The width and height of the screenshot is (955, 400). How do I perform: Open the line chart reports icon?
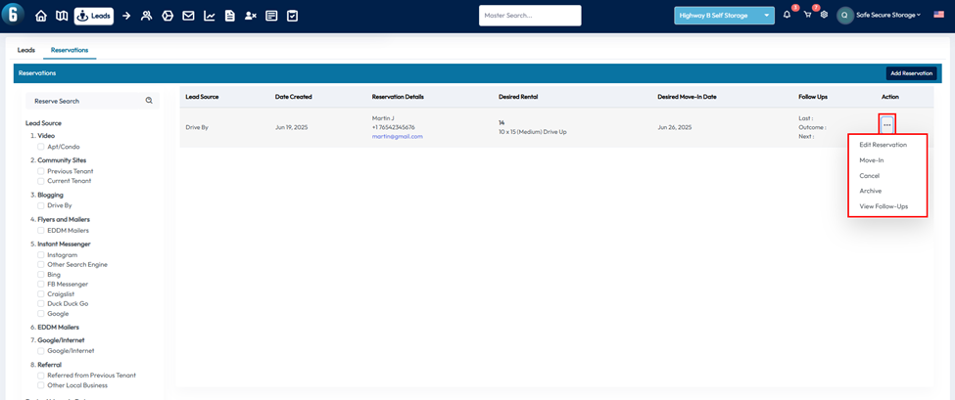point(210,16)
